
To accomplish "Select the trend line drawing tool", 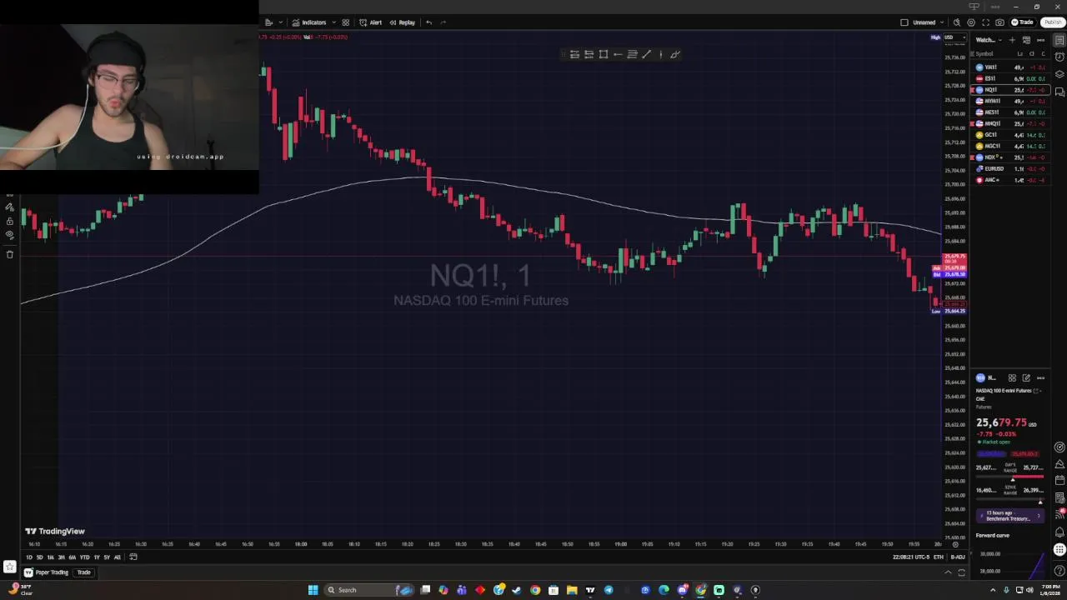I will (x=646, y=54).
